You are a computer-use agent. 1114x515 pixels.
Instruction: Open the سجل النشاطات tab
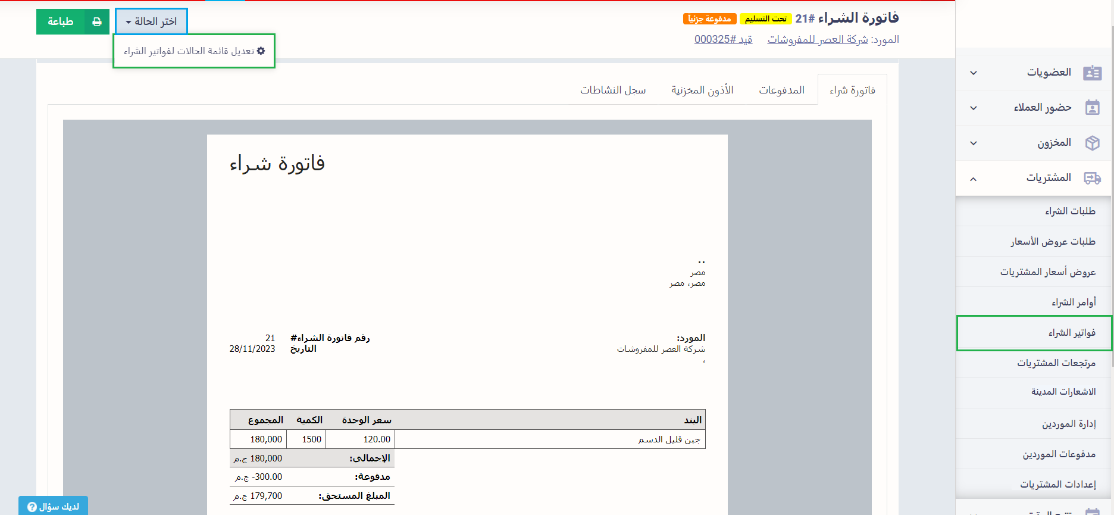tap(613, 90)
